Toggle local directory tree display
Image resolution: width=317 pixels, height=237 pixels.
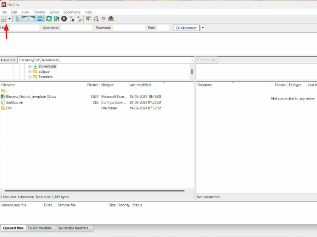click(25, 19)
